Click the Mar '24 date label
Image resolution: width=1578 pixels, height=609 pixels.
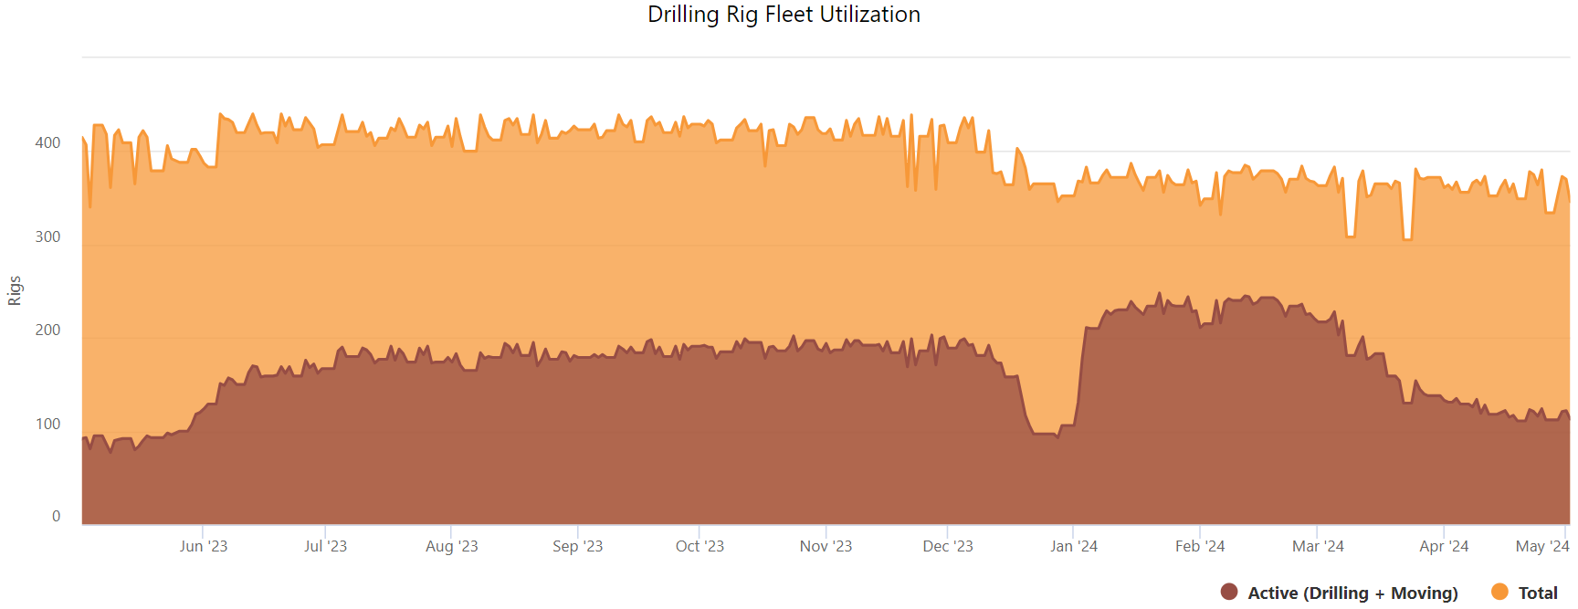[x=1318, y=546]
